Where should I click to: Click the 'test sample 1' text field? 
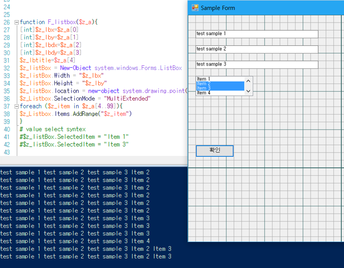click(x=257, y=34)
